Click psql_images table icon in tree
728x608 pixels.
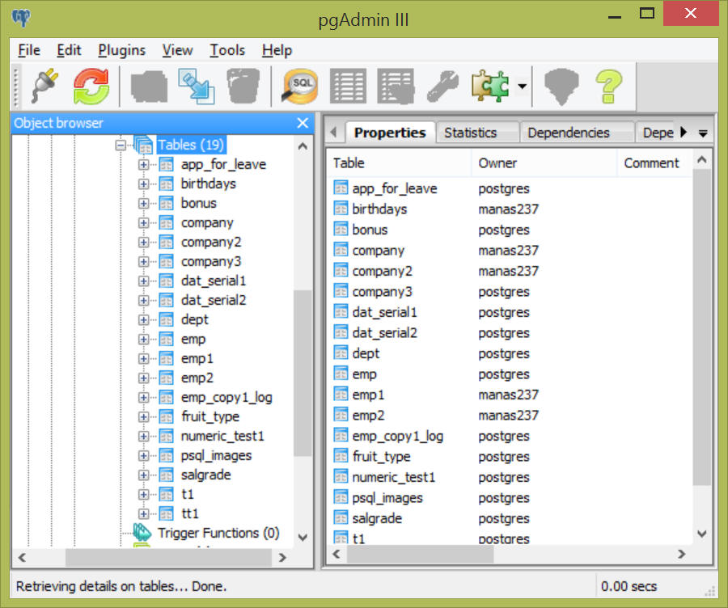(166, 456)
